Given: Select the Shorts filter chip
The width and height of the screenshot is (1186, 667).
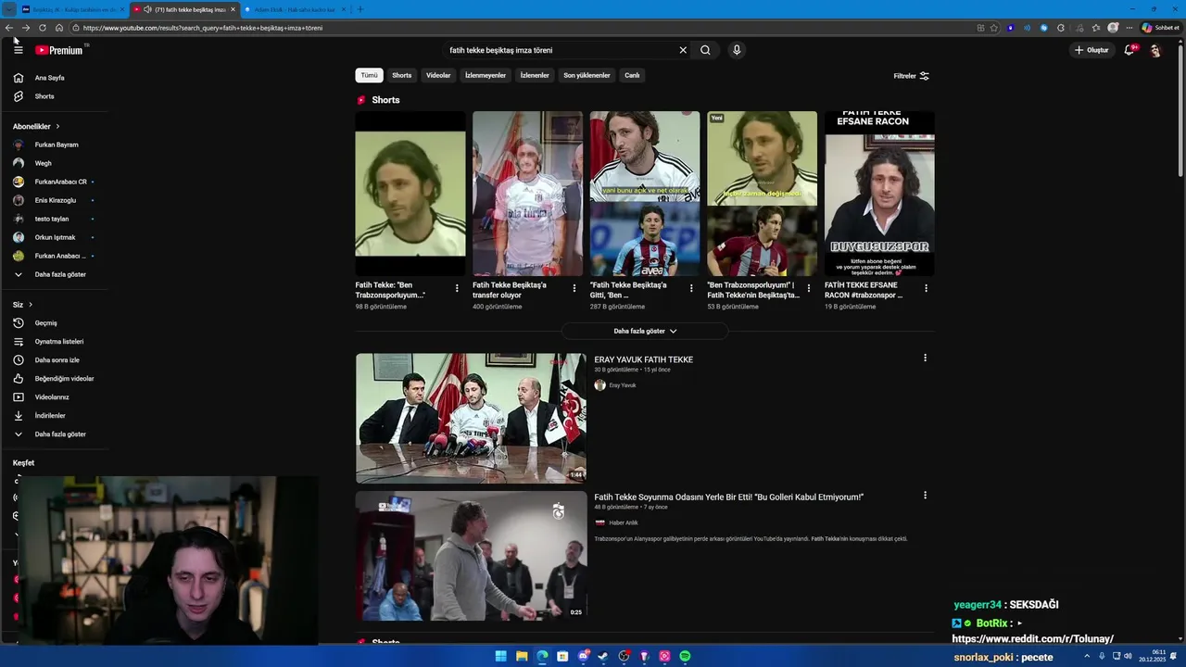Looking at the screenshot, I should pyautogui.click(x=401, y=75).
